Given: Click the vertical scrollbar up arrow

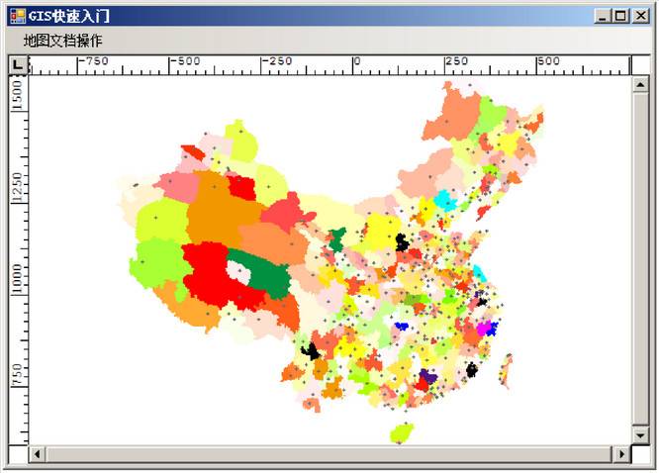Looking at the screenshot, I should tap(640, 85).
